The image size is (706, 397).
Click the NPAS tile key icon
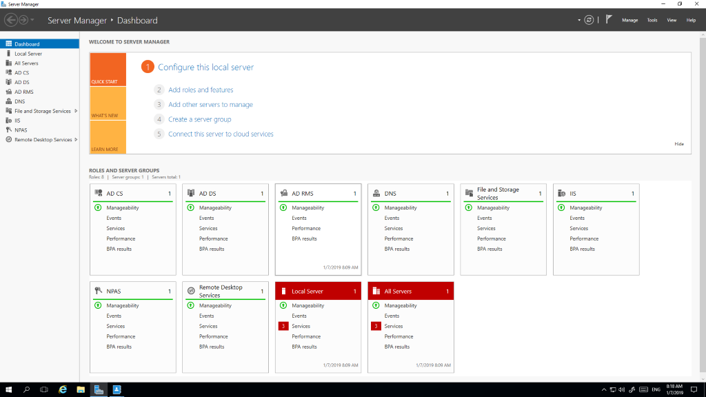(x=99, y=292)
